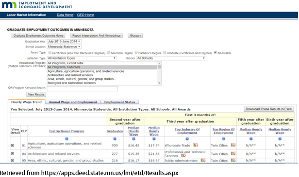Screen dimensions: 299x177
Task: Open the industry chart icon beside Wholesale Trade
Action: pyautogui.click(x=196, y=145)
